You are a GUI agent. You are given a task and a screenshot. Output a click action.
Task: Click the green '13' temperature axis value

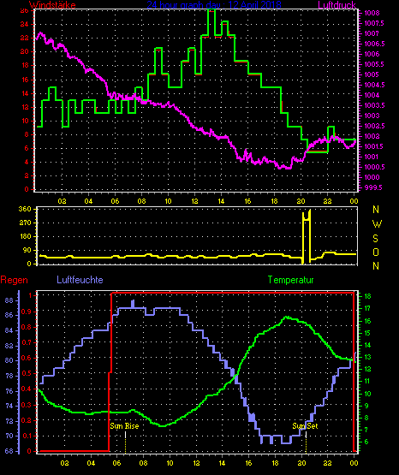click(367, 357)
